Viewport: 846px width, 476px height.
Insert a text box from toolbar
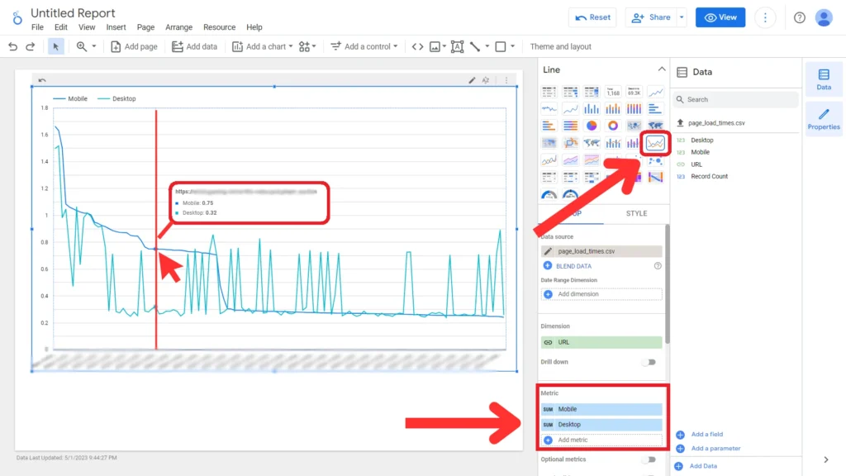[458, 47]
